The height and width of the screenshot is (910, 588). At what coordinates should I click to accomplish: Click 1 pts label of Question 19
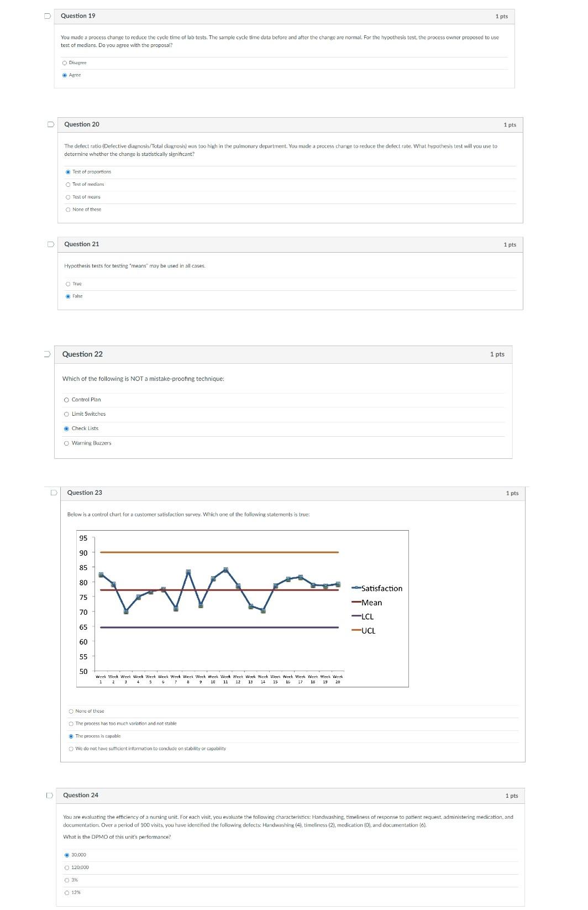tap(501, 17)
